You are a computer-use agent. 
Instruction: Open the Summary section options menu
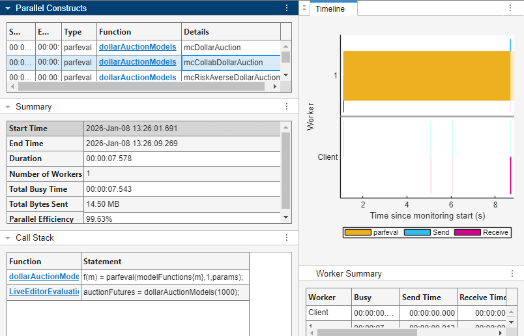[x=287, y=106]
